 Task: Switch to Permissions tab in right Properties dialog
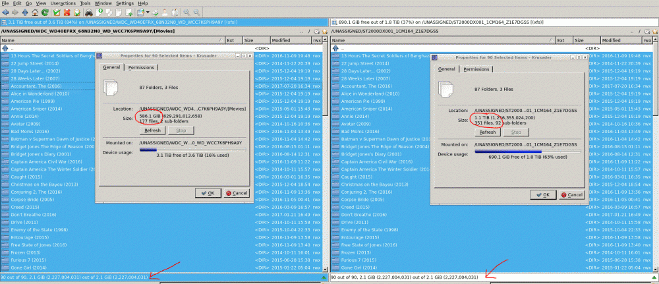coord(476,69)
